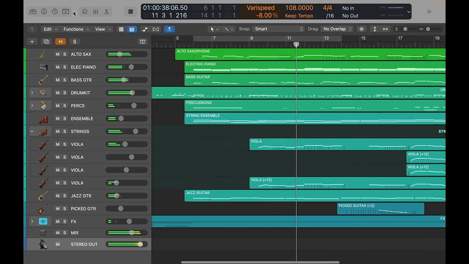Click the leave-folder up arrow icon

point(32,29)
